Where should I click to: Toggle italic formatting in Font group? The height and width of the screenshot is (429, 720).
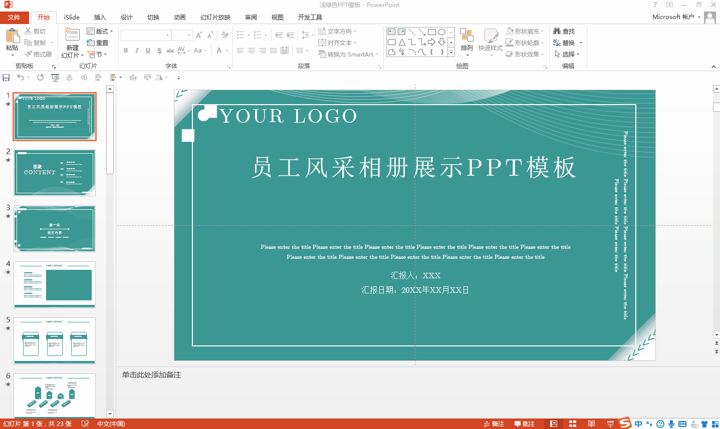[136, 51]
